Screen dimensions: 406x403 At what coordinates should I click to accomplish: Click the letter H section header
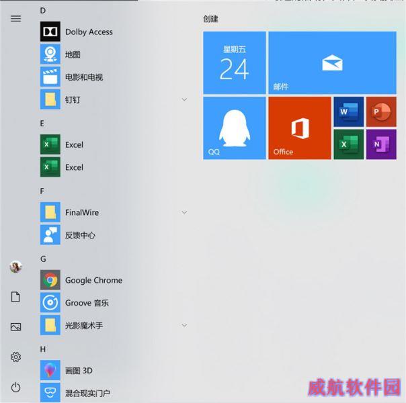pyautogui.click(x=43, y=349)
